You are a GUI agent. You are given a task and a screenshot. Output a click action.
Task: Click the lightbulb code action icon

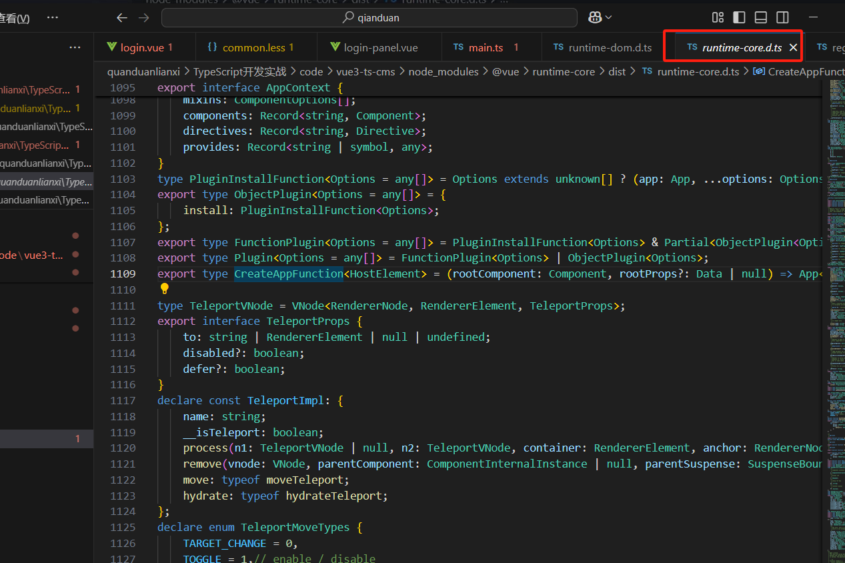coord(165,289)
